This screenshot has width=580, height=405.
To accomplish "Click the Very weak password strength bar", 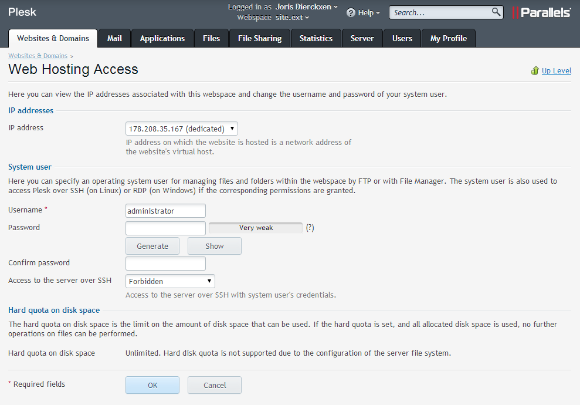I will (x=256, y=228).
